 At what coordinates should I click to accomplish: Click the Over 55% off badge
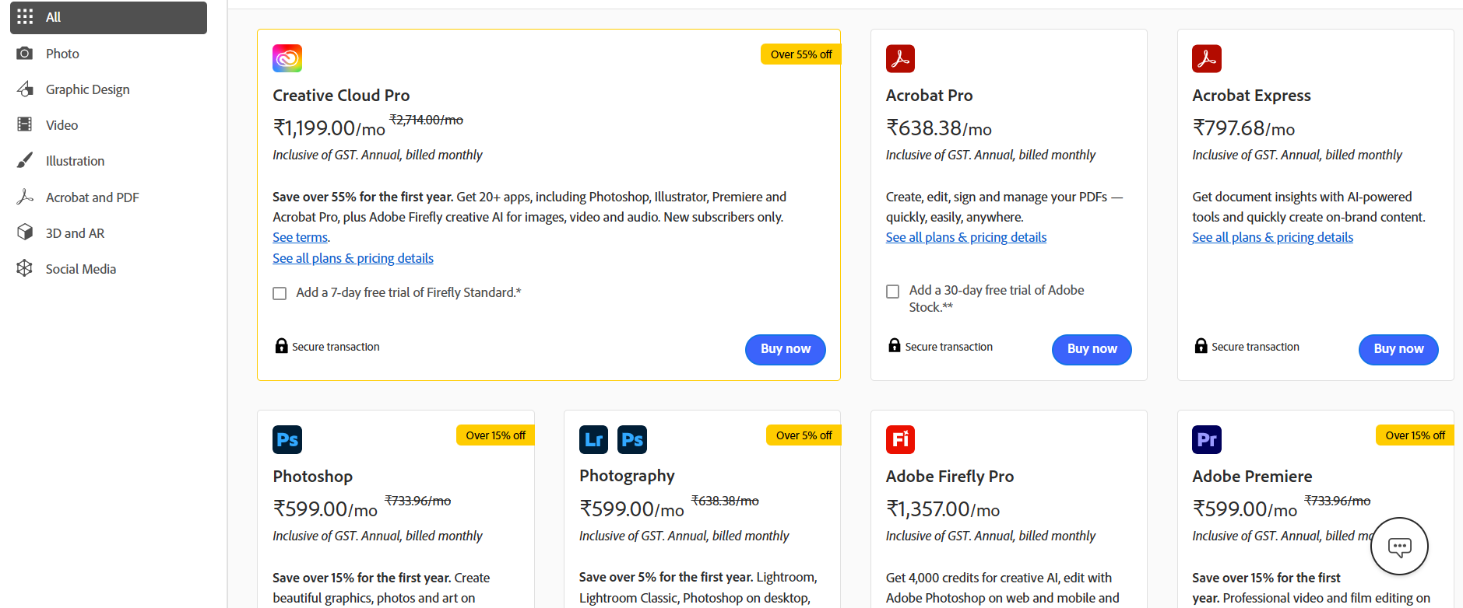[x=800, y=54]
